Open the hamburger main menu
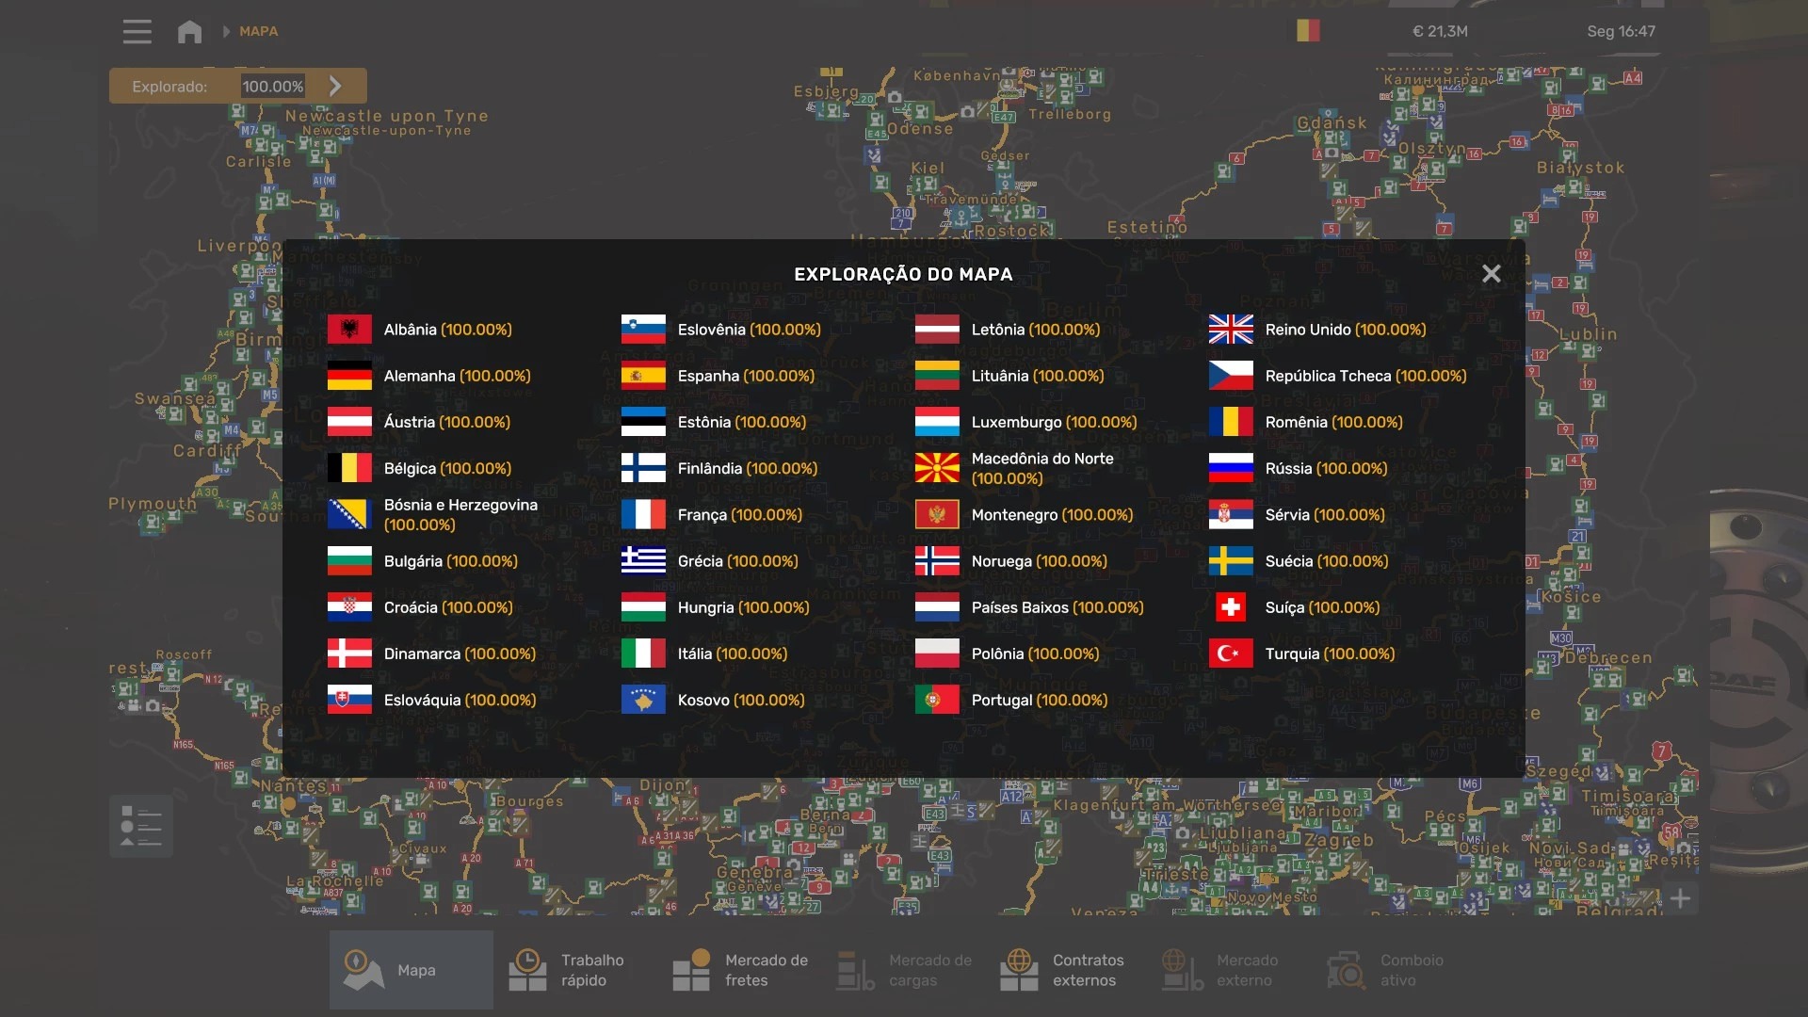This screenshot has height=1017, width=1808. pyautogui.click(x=137, y=31)
